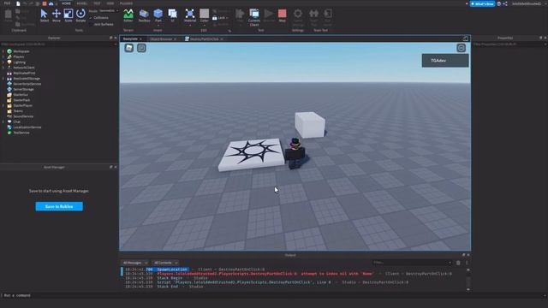548x308 pixels.
Task: Open the Toolbox
Action: coord(144,15)
